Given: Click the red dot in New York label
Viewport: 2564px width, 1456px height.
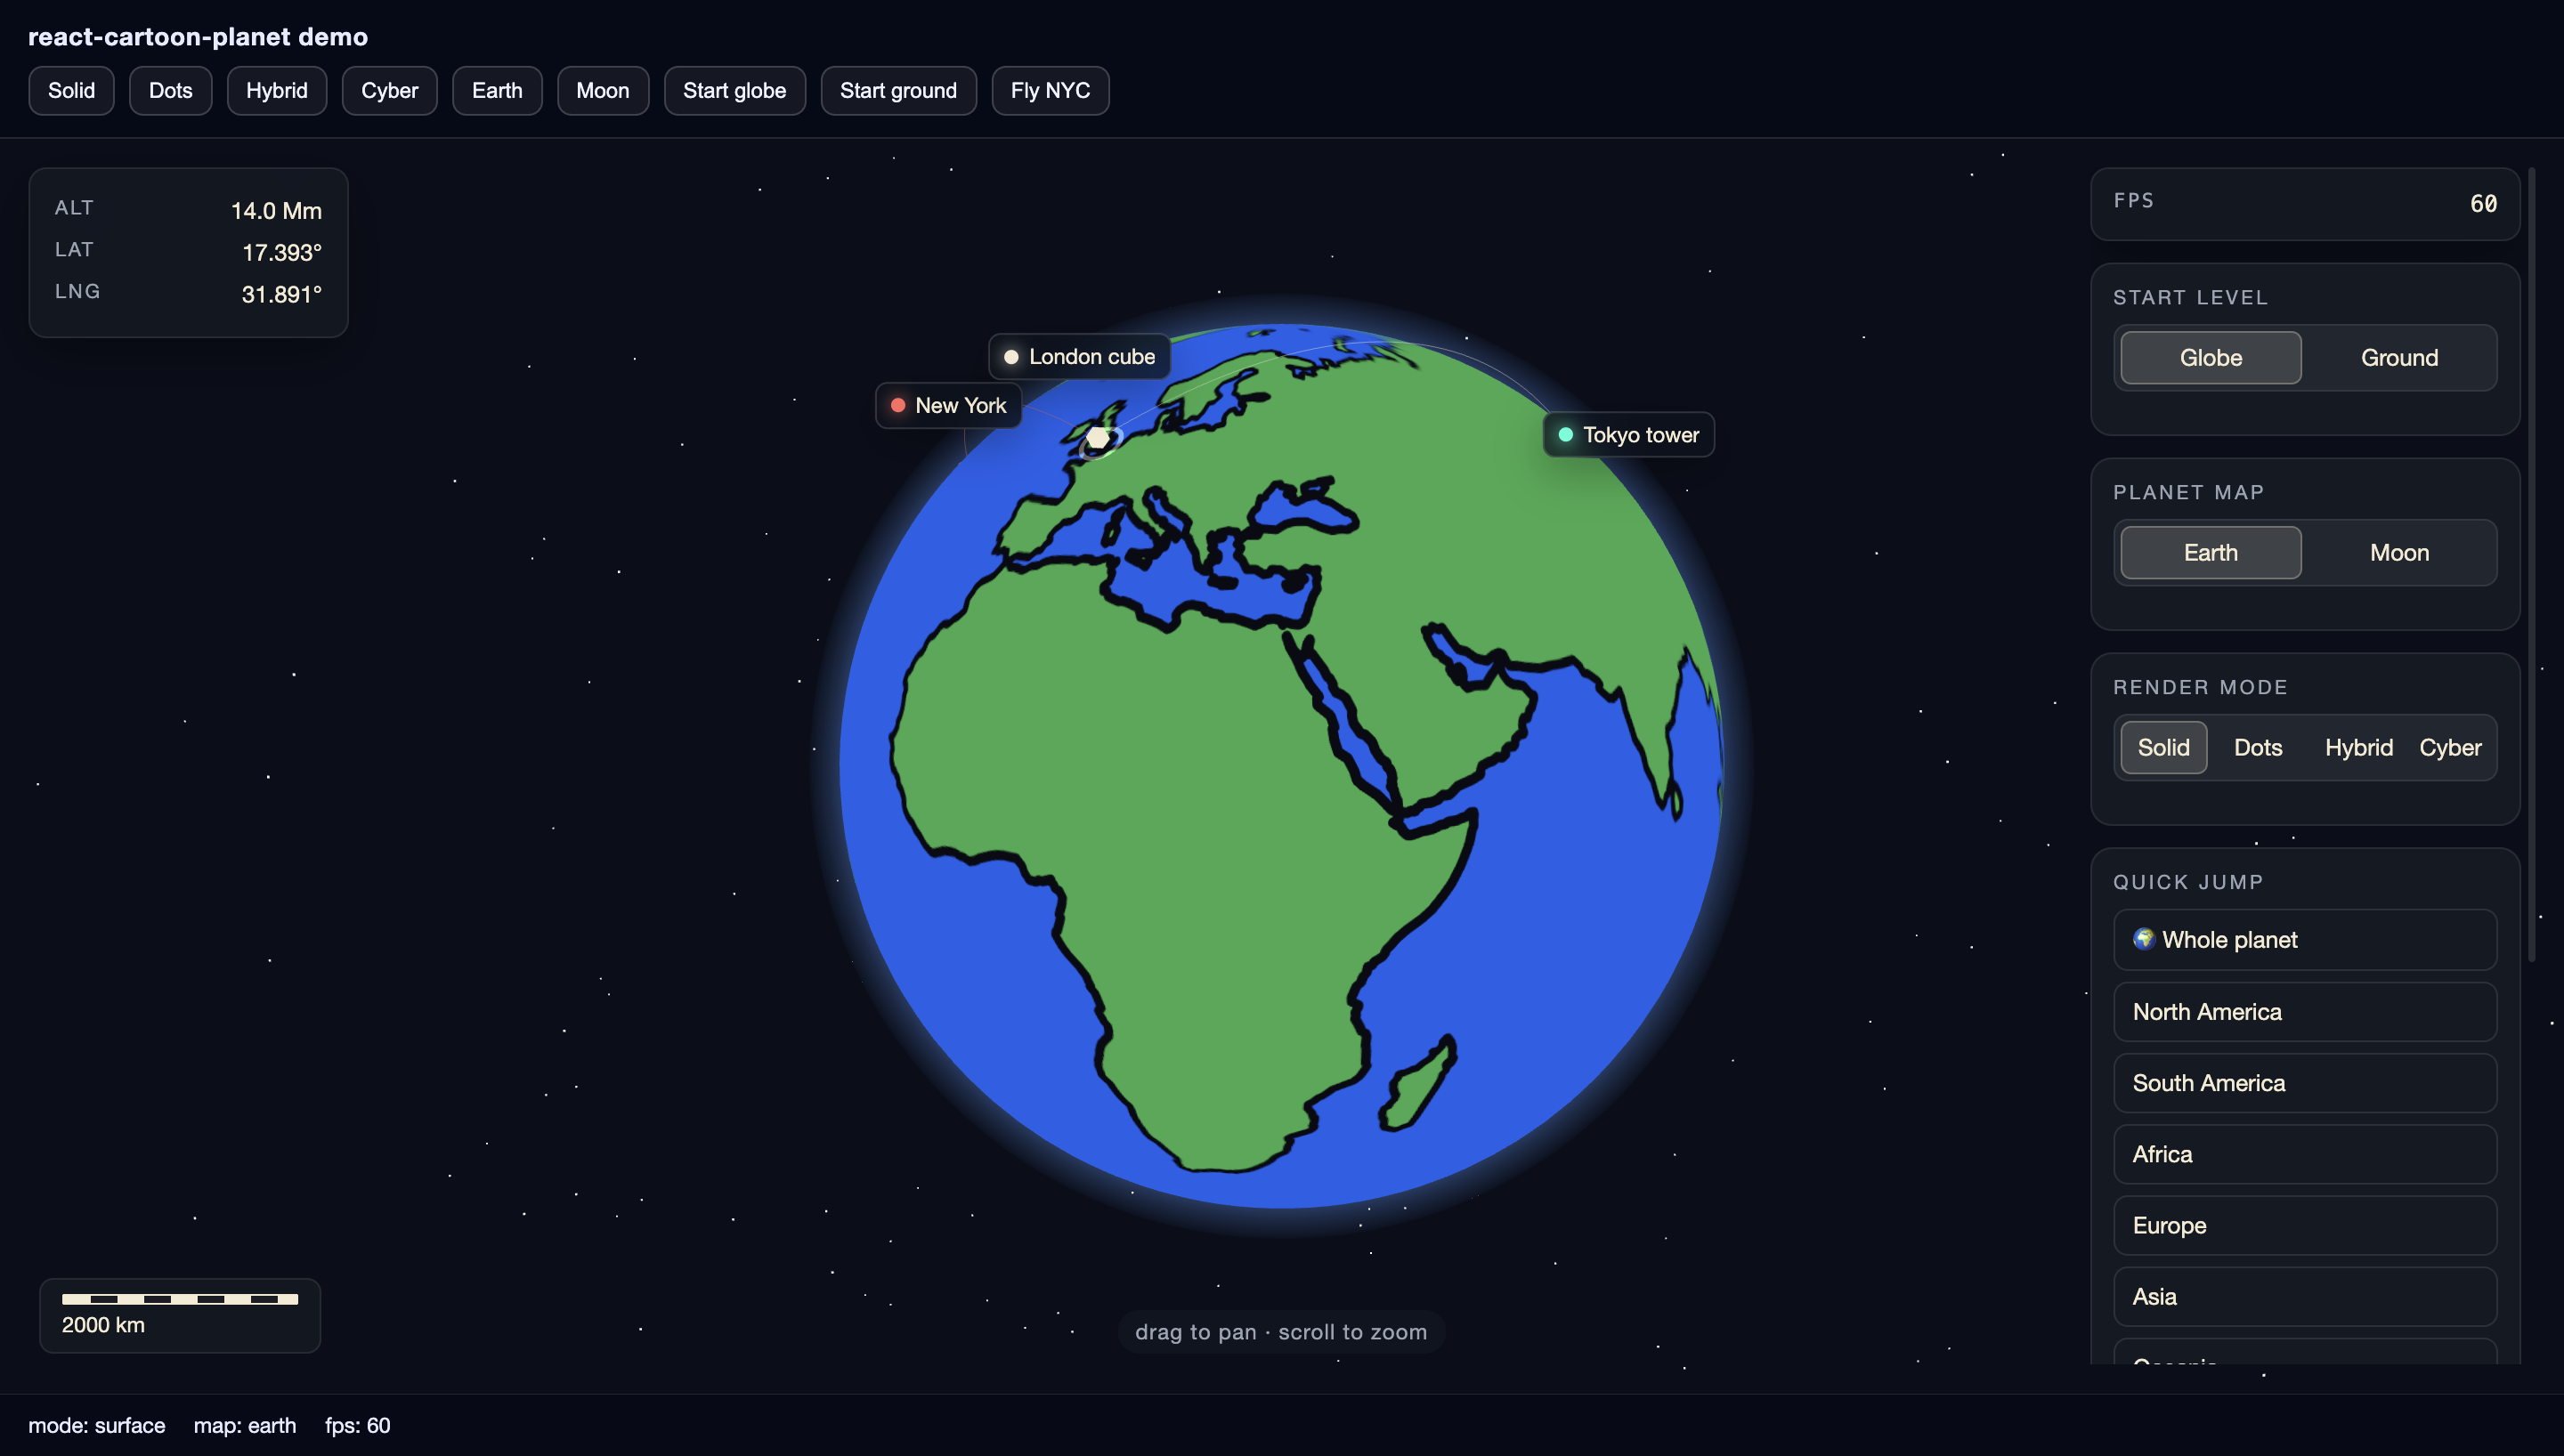Looking at the screenshot, I should point(898,406).
